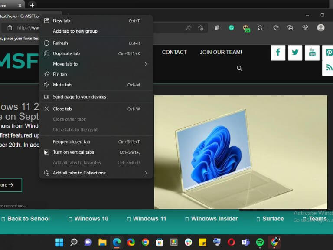The height and width of the screenshot is (250, 333).
Task: Click the site lock icon in address bar
Action: tap(10, 28)
